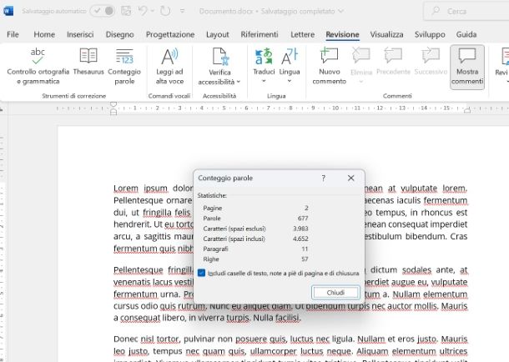
Task: Expand the document name save-status dropdown
Action: pyautogui.click(x=340, y=11)
